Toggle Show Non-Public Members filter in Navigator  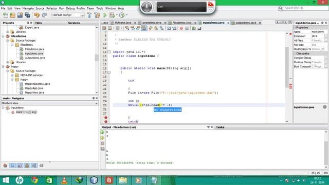click(x=27, y=165)
